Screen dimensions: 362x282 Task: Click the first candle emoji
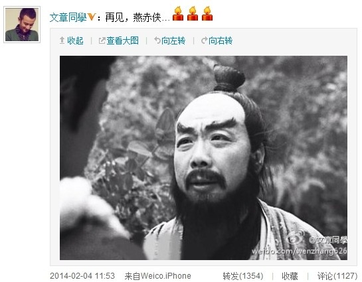[178, 13]
